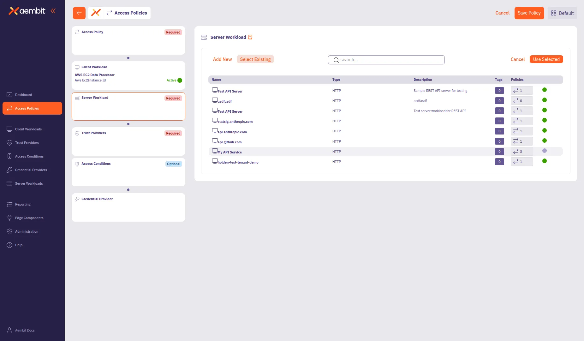Open the Default layout selector
This screenshot has height=341, width=584.
pyautogui.click(x=562, y=13)
